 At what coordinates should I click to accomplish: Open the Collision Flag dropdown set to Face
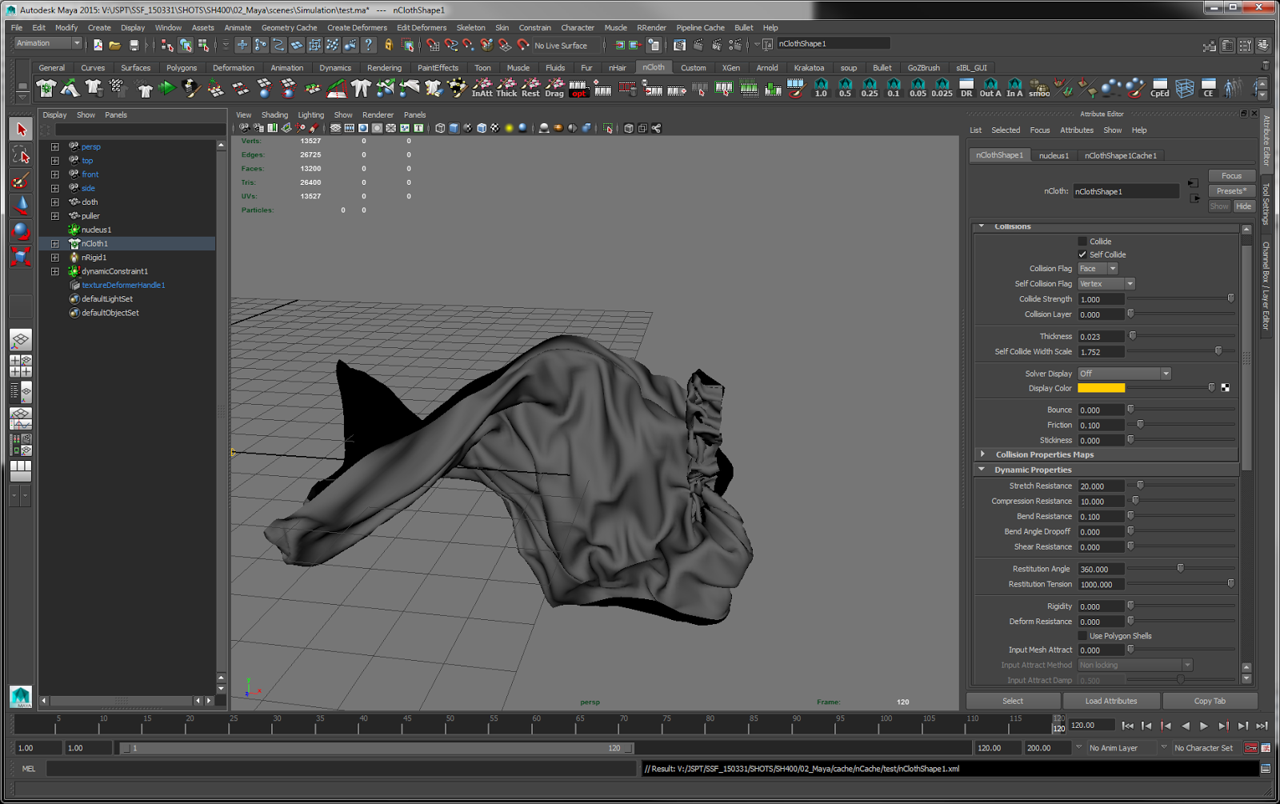[x=1097, y=268]
